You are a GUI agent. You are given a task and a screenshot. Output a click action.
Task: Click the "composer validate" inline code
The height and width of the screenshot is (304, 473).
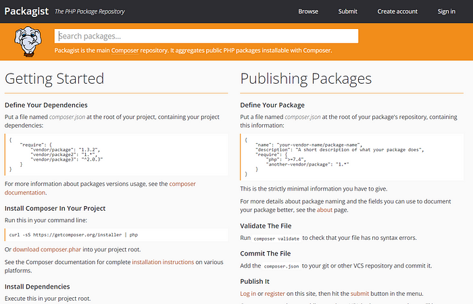click(276, 238)
